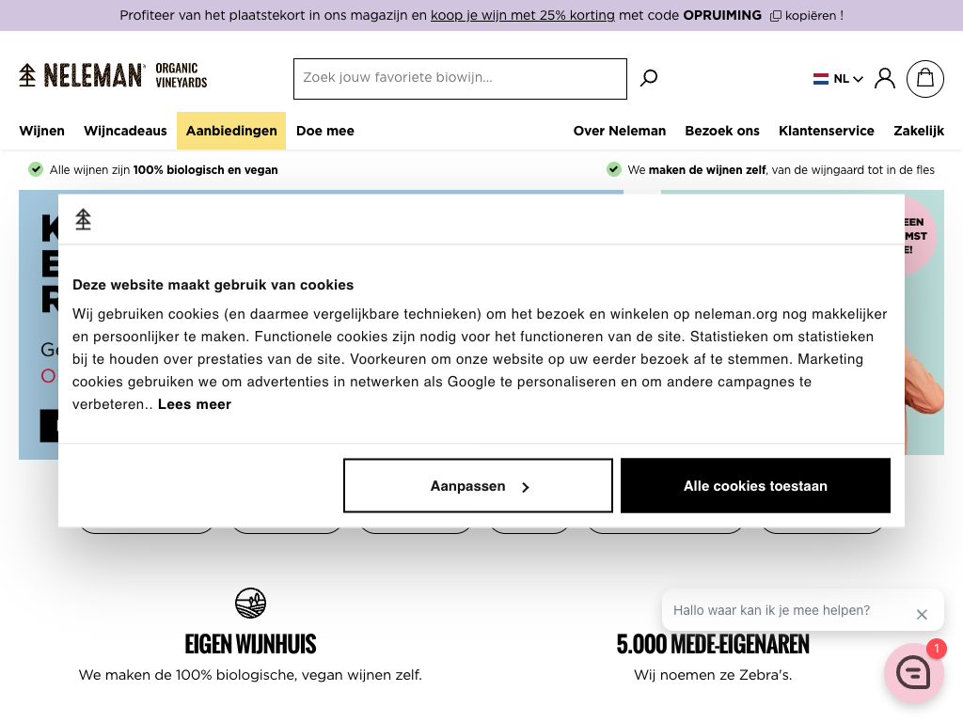The height and width of the screenshot is (722, 963).
Task: Click kopiëren to copy the code
Action: click(x=810, y=16)
